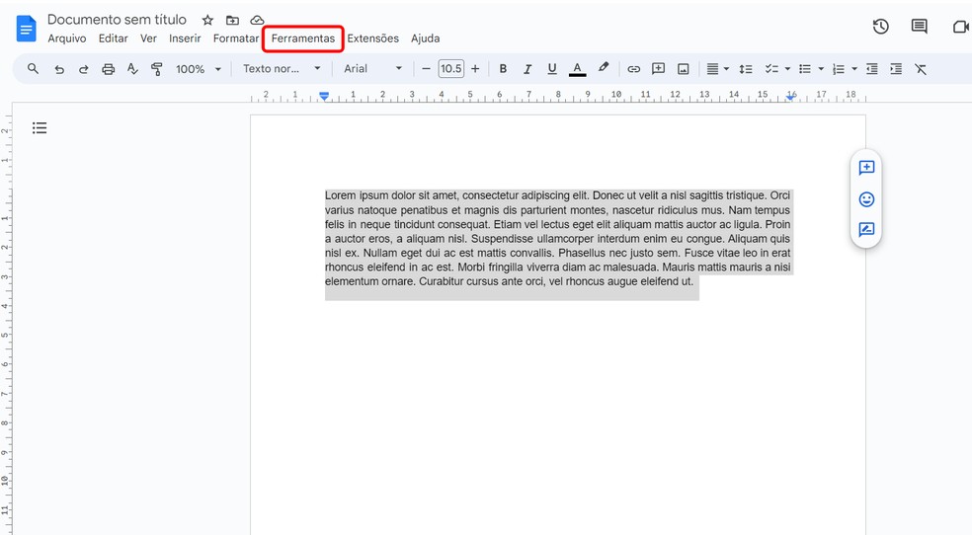972x535 pixels.
Task: Open the Texto normal style dropdown
Action: pos(282,69)
